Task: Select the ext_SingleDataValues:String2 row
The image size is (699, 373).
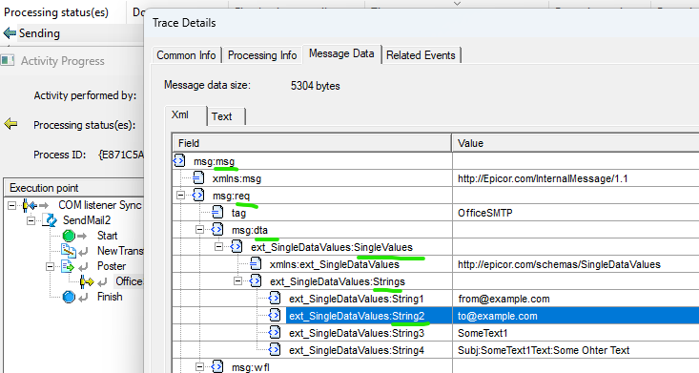Action: point(357,316)
